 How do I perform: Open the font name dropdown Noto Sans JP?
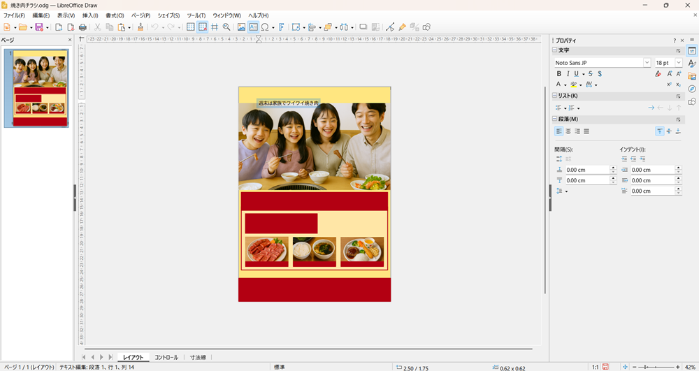click(x=647, y=63)
